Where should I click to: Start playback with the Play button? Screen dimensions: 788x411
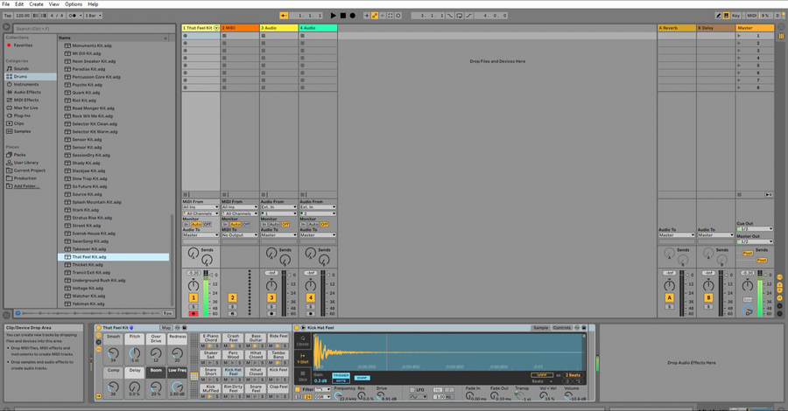334,16
